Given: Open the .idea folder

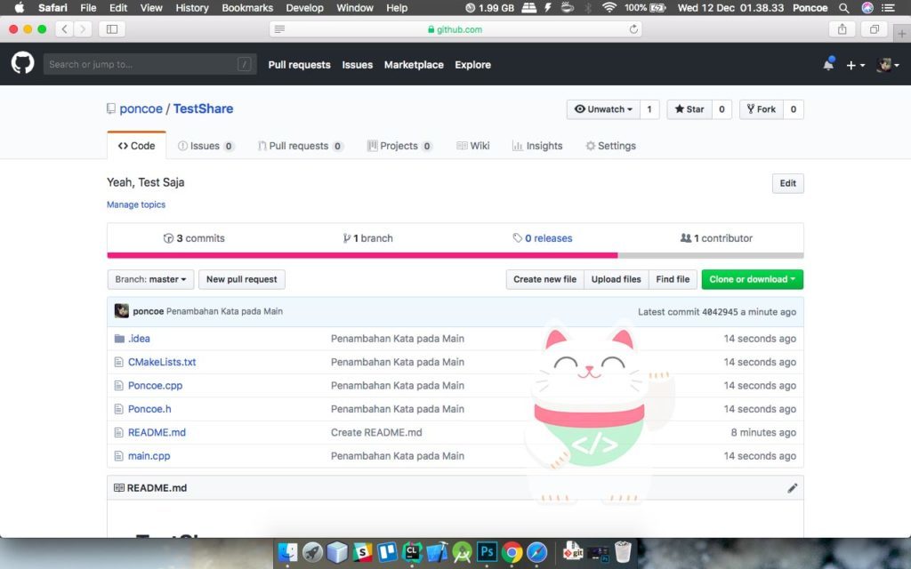Looking at the screenshot, I should (139, 339).
